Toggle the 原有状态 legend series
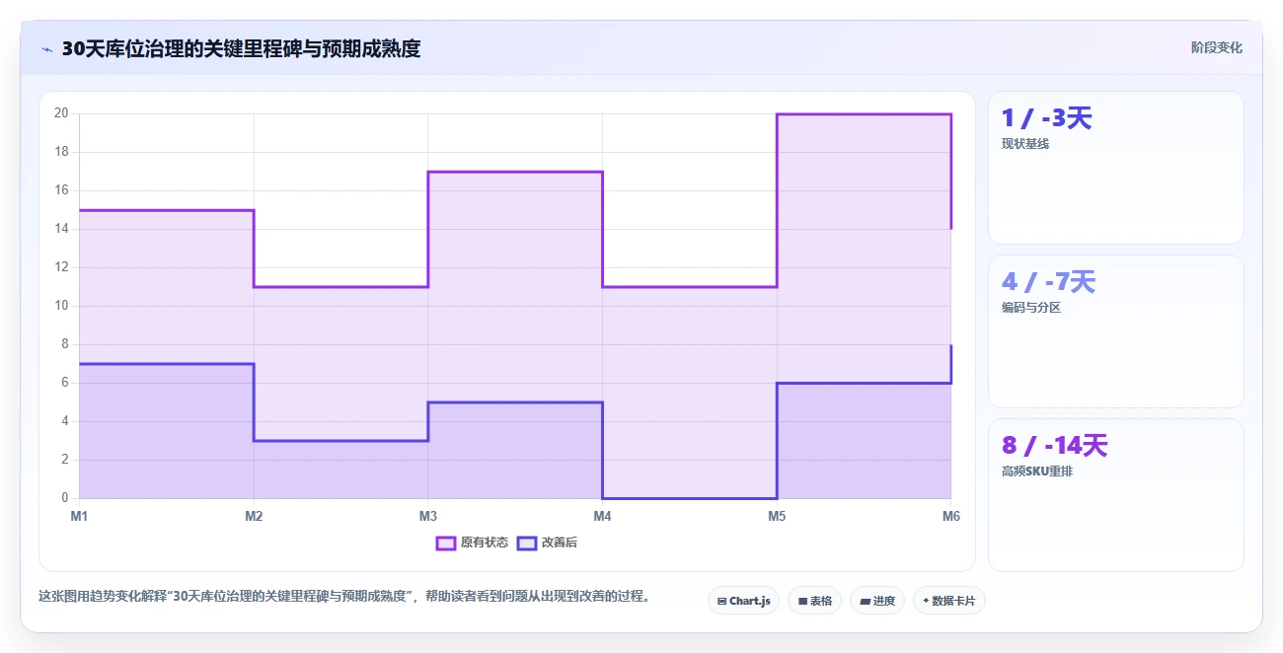 [473, 543]
